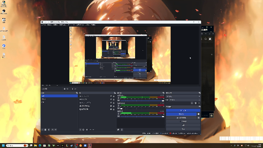Open top mixer channel's three-dot options menu
263x148 pixels.
[x=119, y=98]
